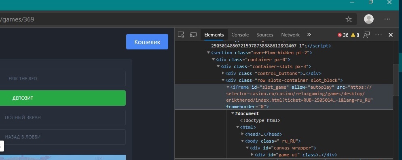Click the red error count badge
The image size is (402, 160).
[343, 35]
